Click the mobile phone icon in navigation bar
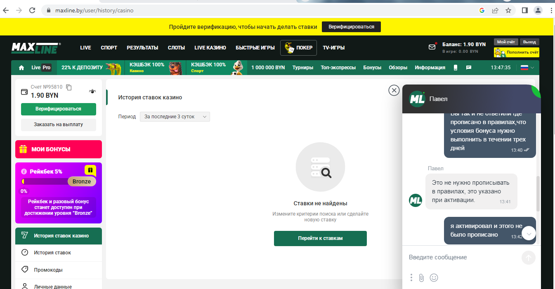The image size is (555, 289). [x=456, y=68]
